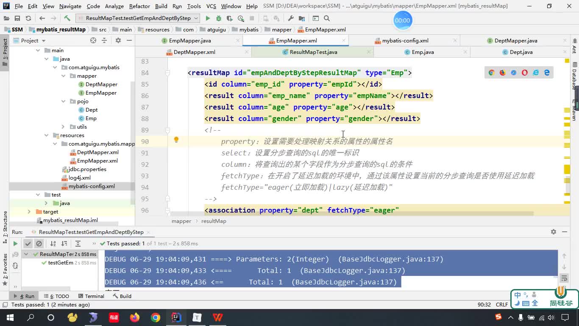Viewport: 579px width, 326px height.
Task: Expand the utils package node
Action: [63, 127]
